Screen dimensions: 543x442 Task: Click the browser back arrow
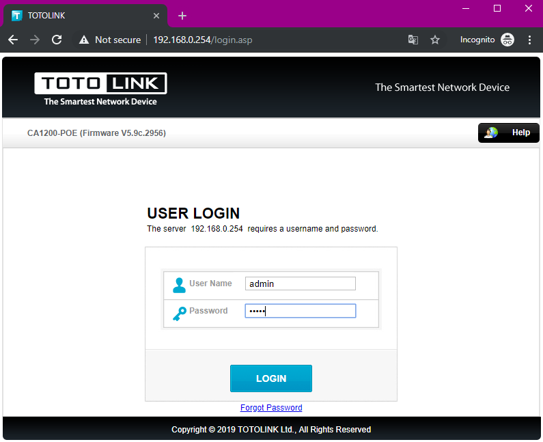click(13, 40)
